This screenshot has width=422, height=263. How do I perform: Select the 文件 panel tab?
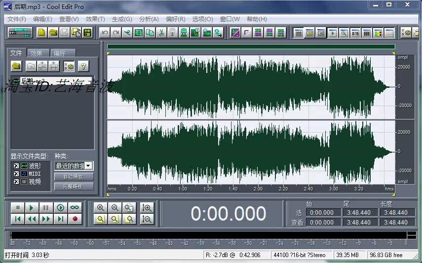tap(16, 53)
